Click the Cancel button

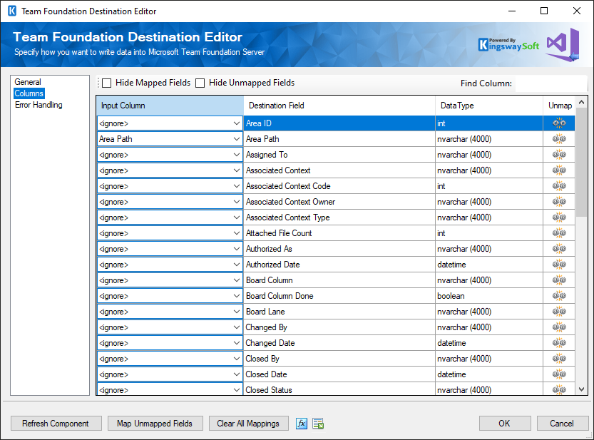[x=562, y=424]
